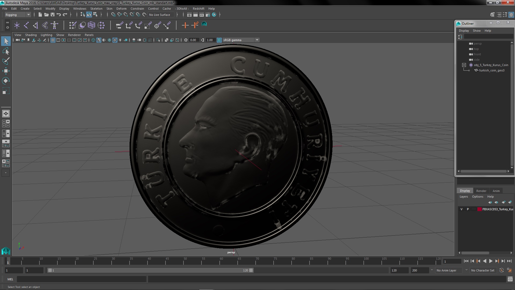Play animation backwards

pyautogui.click(x=484, y=261)
